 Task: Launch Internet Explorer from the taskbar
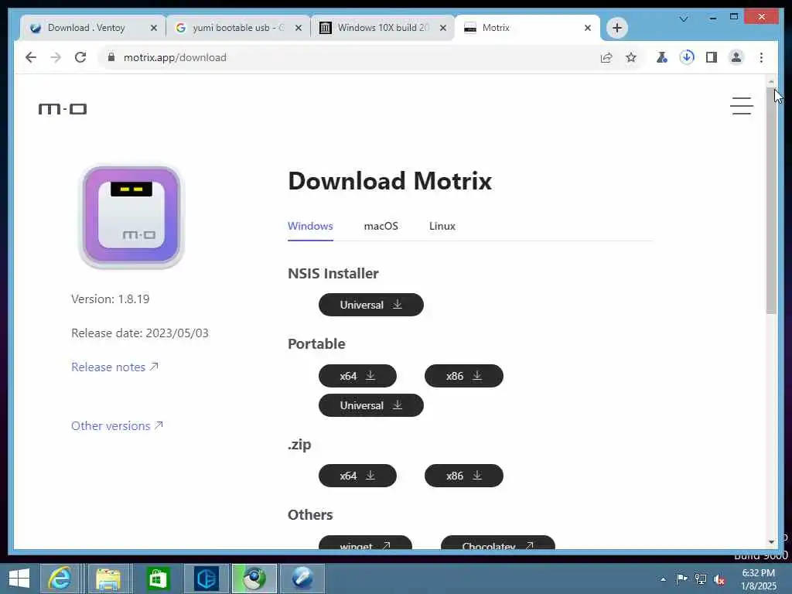pyautogui.click(x=59, y=579)
